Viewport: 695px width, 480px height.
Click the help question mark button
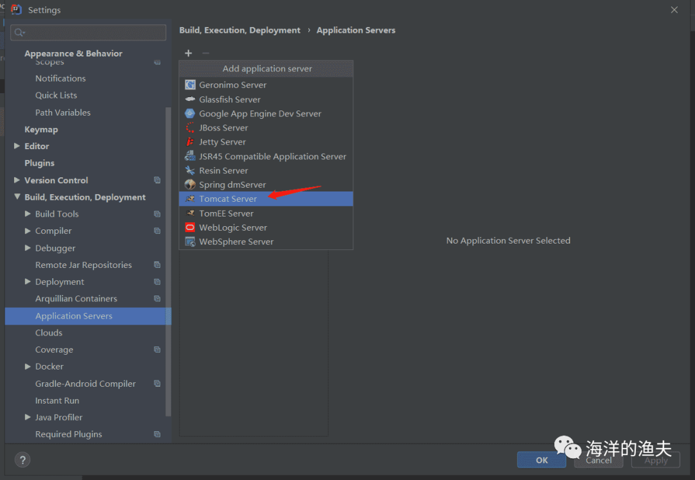coord(23,459)
